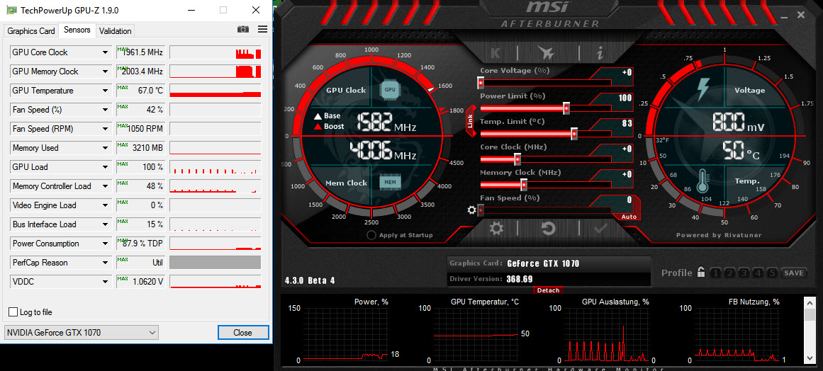Check the Log to file checkbox
The image size is (823, 371).
pyautogui.click(x=13, y=312)
